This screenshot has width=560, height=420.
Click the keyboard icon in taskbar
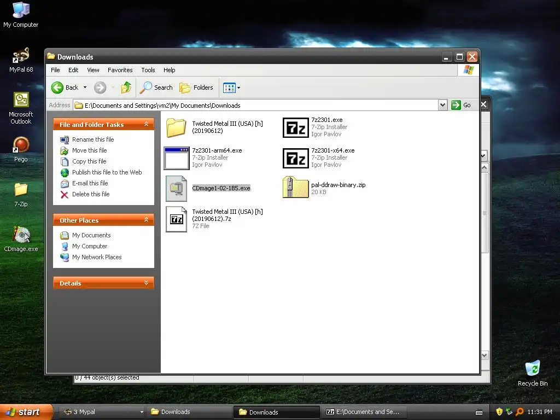(479, 412)
